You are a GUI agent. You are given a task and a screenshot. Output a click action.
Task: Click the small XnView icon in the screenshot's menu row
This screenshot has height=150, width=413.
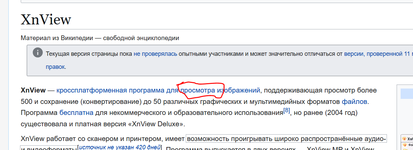point(405,145)
